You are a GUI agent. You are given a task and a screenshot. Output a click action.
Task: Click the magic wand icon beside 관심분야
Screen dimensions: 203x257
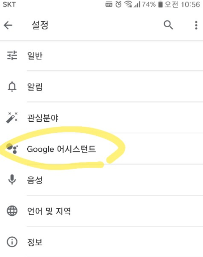click(12, 117)
